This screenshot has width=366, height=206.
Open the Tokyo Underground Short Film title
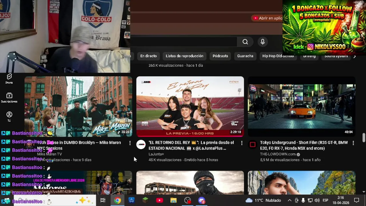(304, 145)
